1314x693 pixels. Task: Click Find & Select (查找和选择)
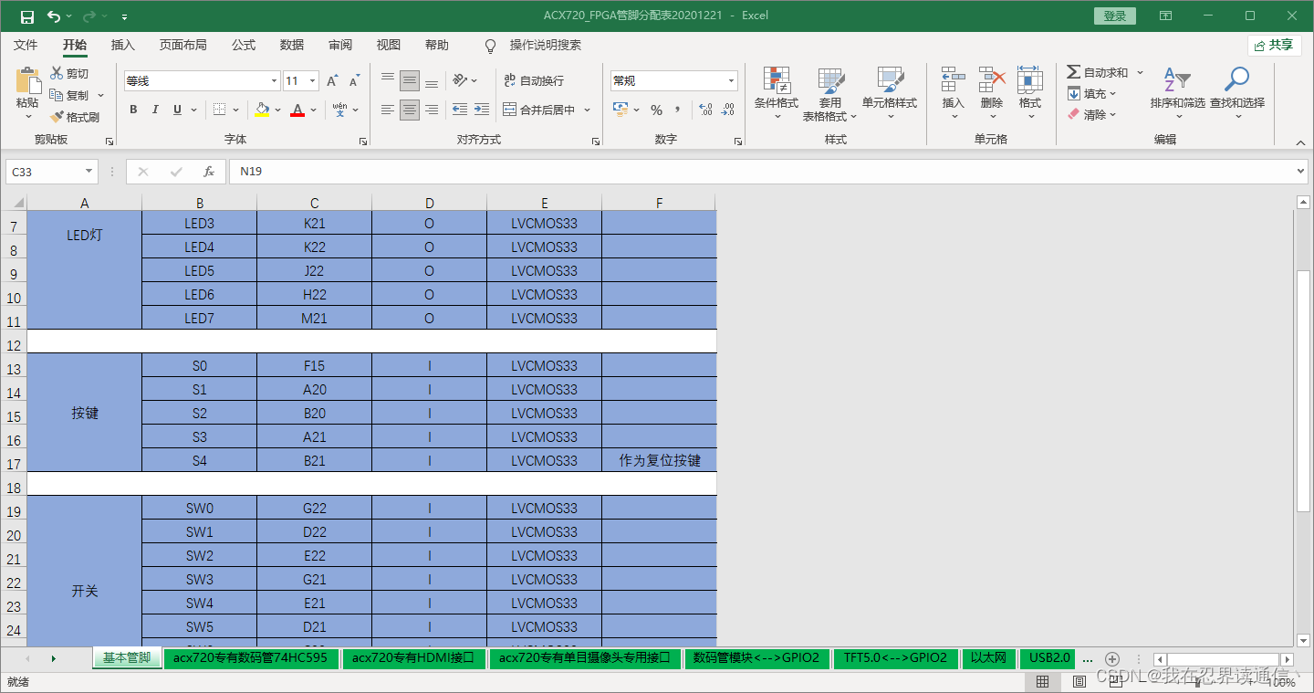pyautogui.click(x=1236, y=93)
